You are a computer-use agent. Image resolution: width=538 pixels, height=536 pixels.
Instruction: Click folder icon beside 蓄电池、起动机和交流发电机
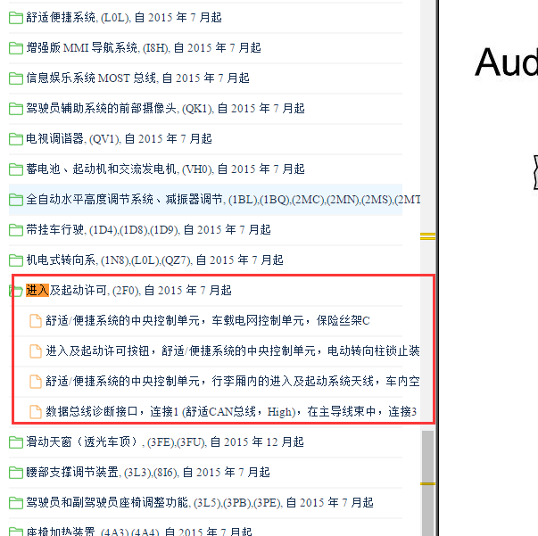pyautogui.click(x=16, y=169)
